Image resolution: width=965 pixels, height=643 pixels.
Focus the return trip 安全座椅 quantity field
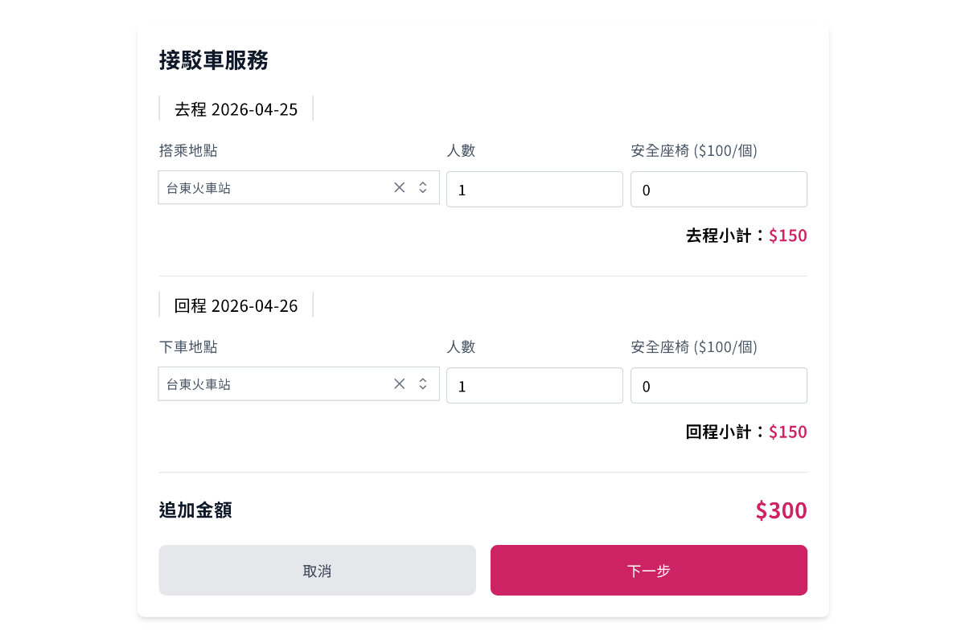(718, 386)
